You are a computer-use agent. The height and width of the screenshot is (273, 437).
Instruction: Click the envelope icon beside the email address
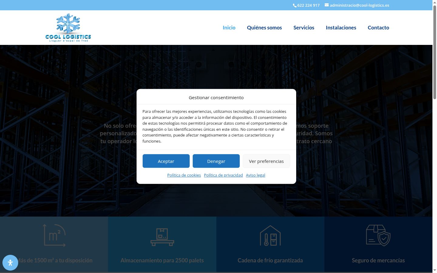327,5
